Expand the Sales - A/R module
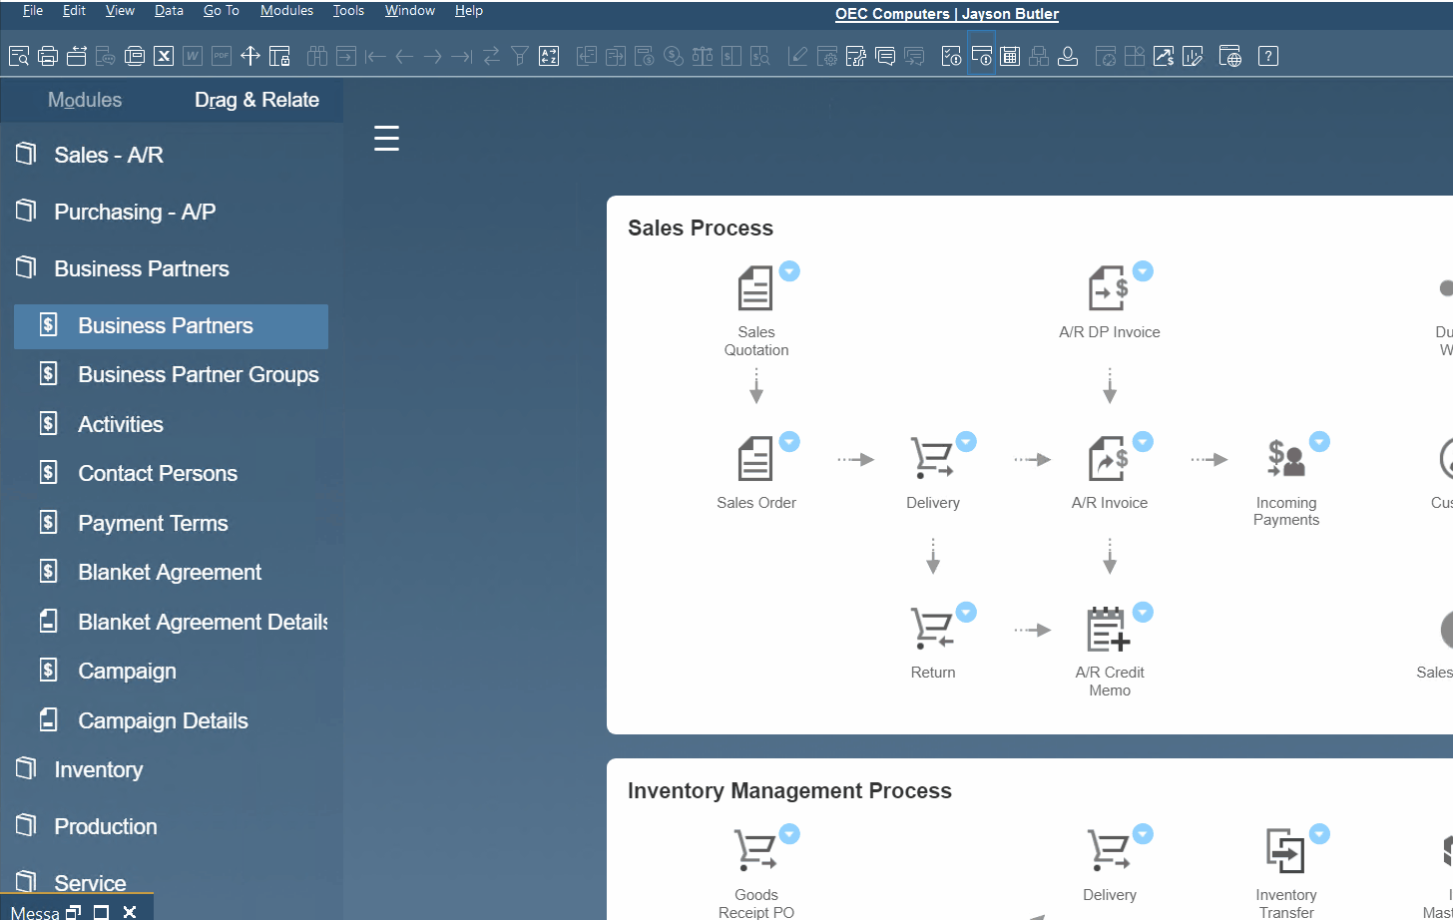 click(x=108, y=155)
